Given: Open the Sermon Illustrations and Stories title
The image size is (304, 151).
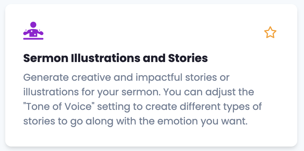Looking at the screenshot, I should pyautogui.click(x=115, y=58).
